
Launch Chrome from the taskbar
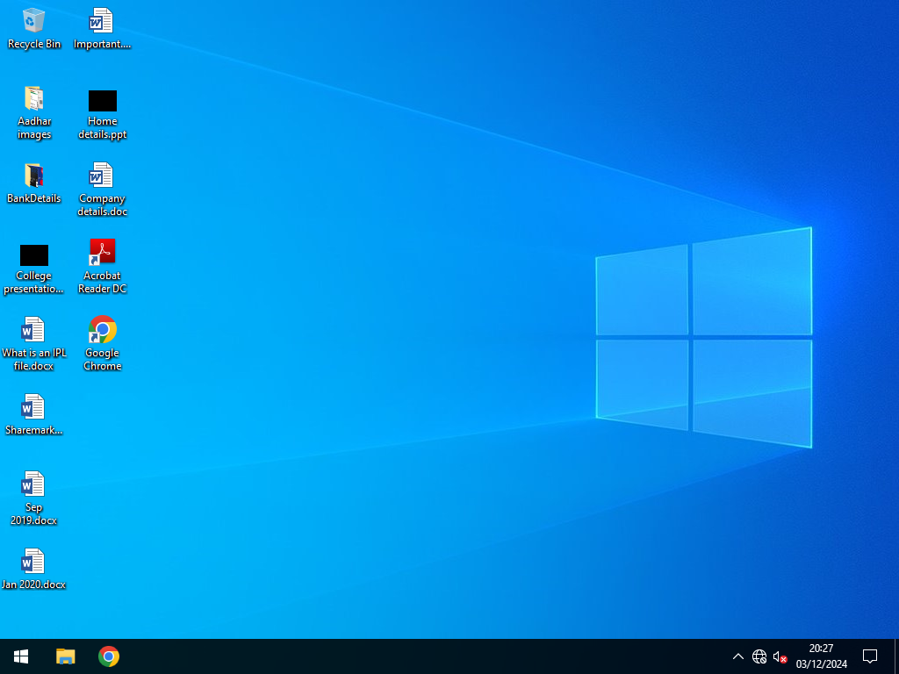(x=109, y=656)
